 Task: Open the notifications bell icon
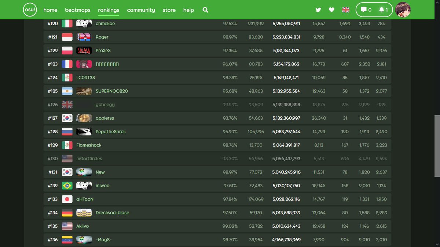coord(384,10)
